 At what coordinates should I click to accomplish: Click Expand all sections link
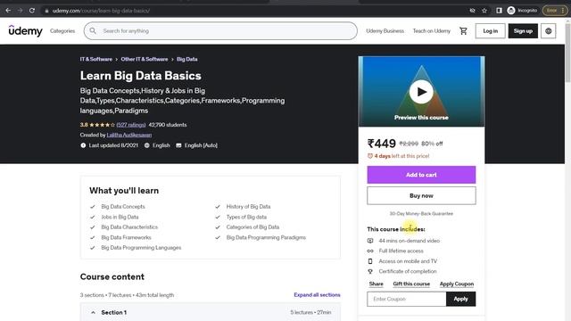tap(318, 295)
